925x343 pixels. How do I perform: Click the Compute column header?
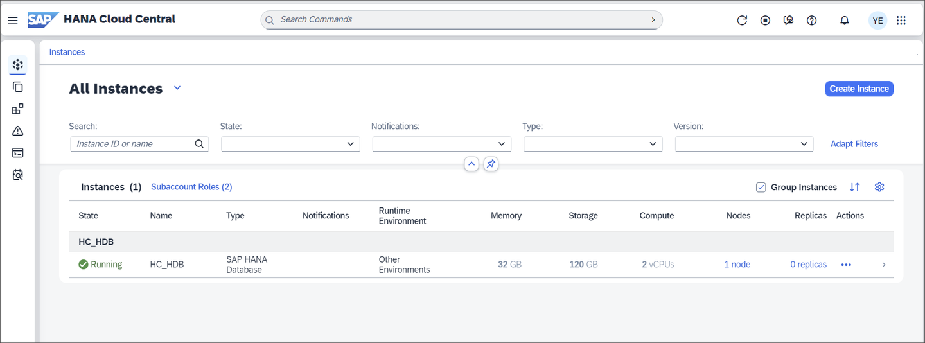[x=656, y=216]
